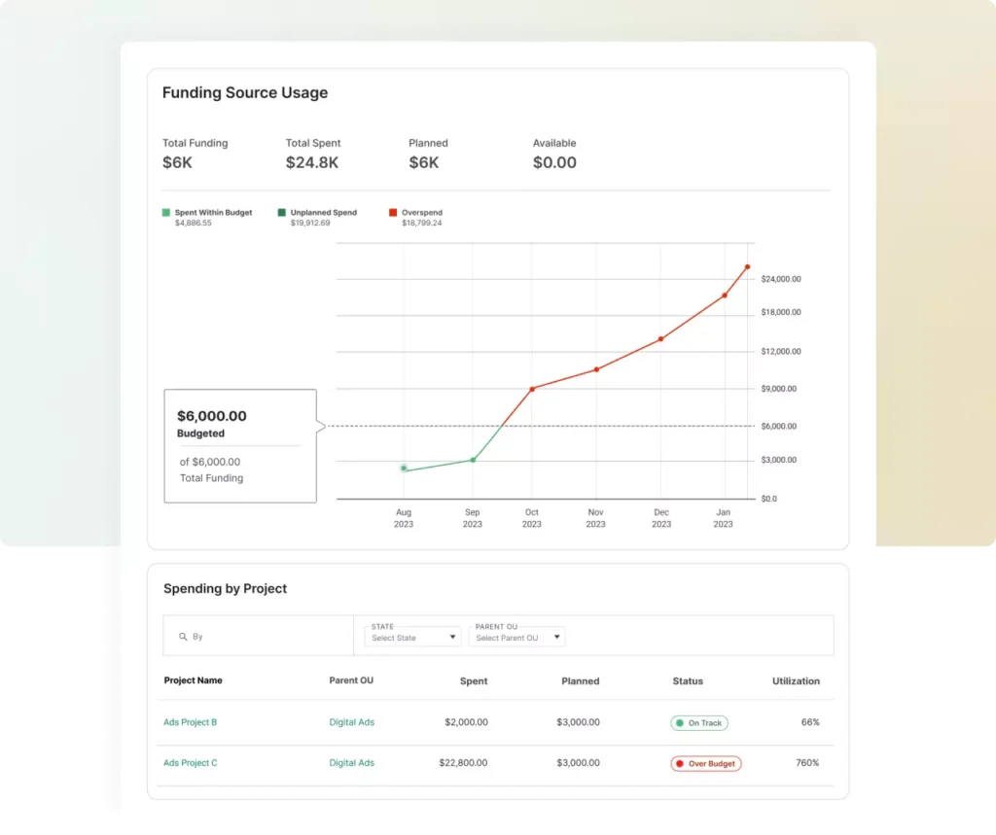Click the Digital Ads parent OU link
The height and width of the screenshot is (835, 996).
[351, 722]
